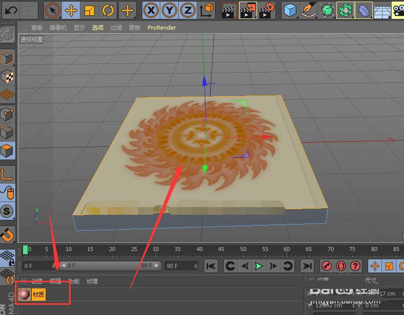Open the spline pen tool

308,10
